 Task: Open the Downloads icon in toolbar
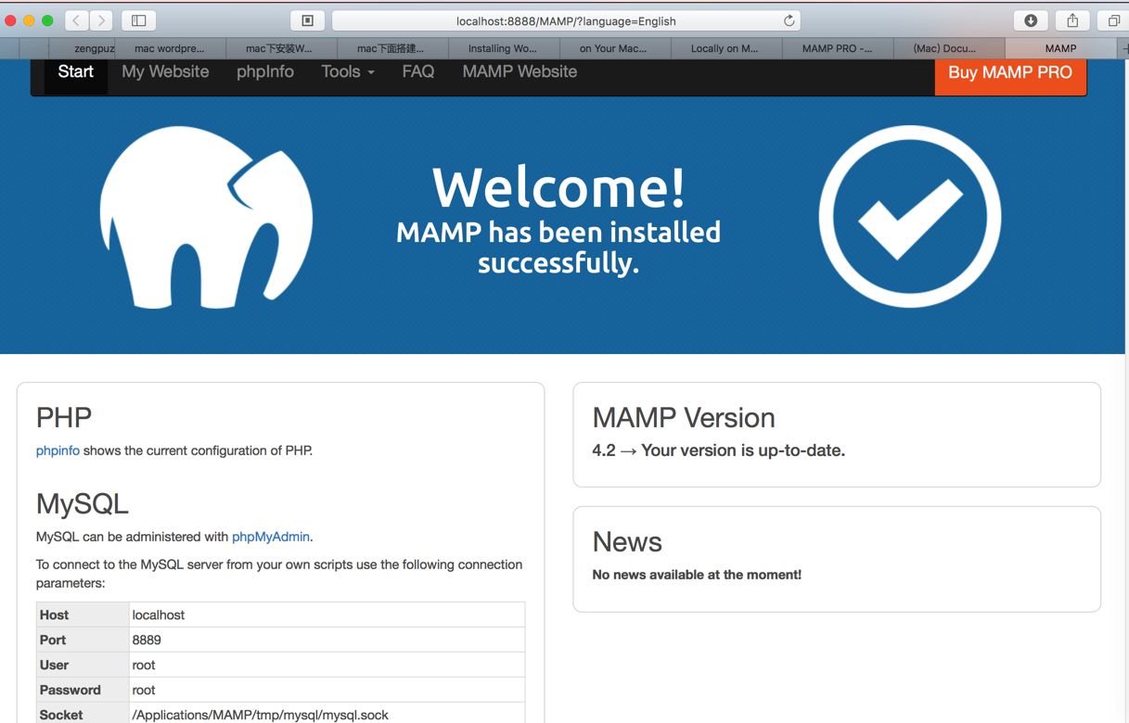click(1031, 20)
